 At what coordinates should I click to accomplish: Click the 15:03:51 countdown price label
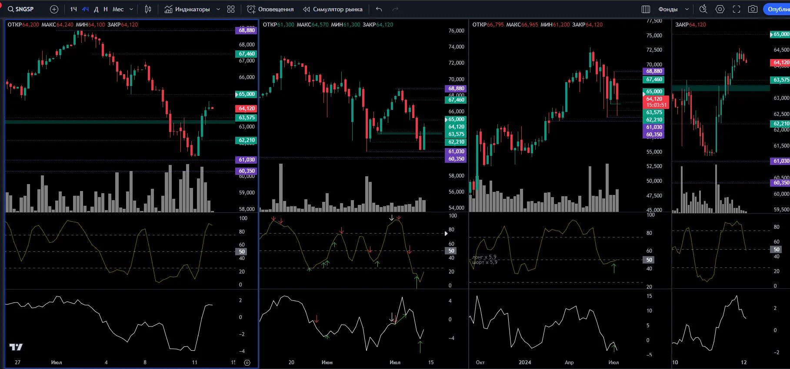(656, 105)
